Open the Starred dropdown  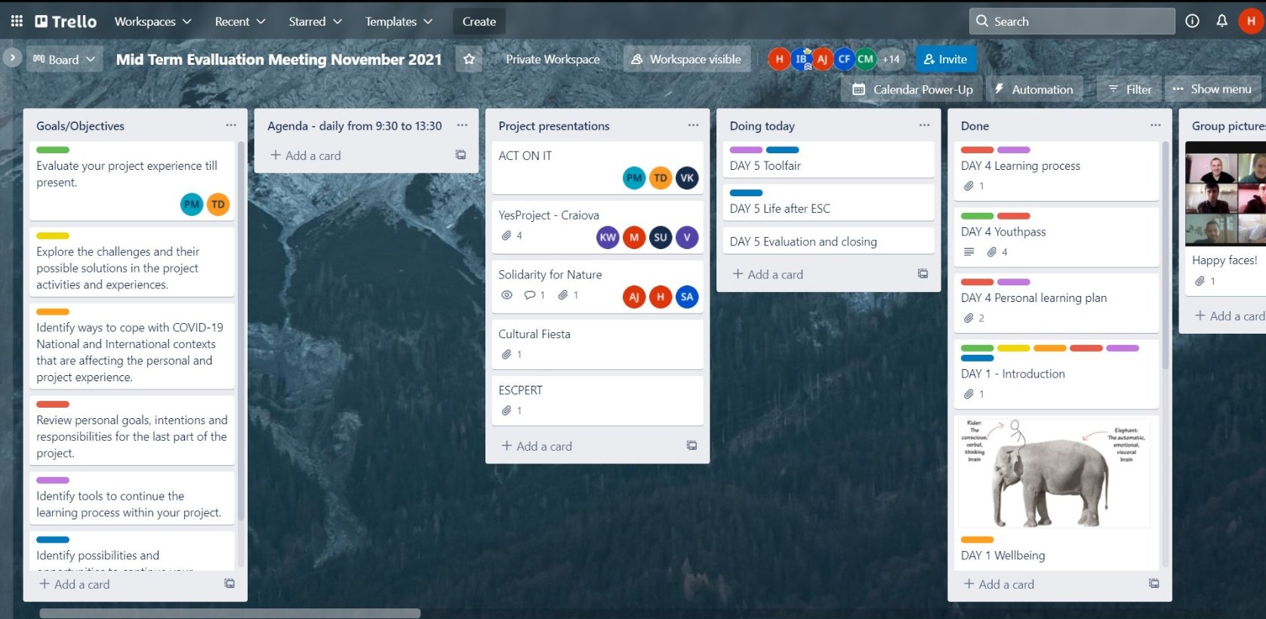coord(315,21)
